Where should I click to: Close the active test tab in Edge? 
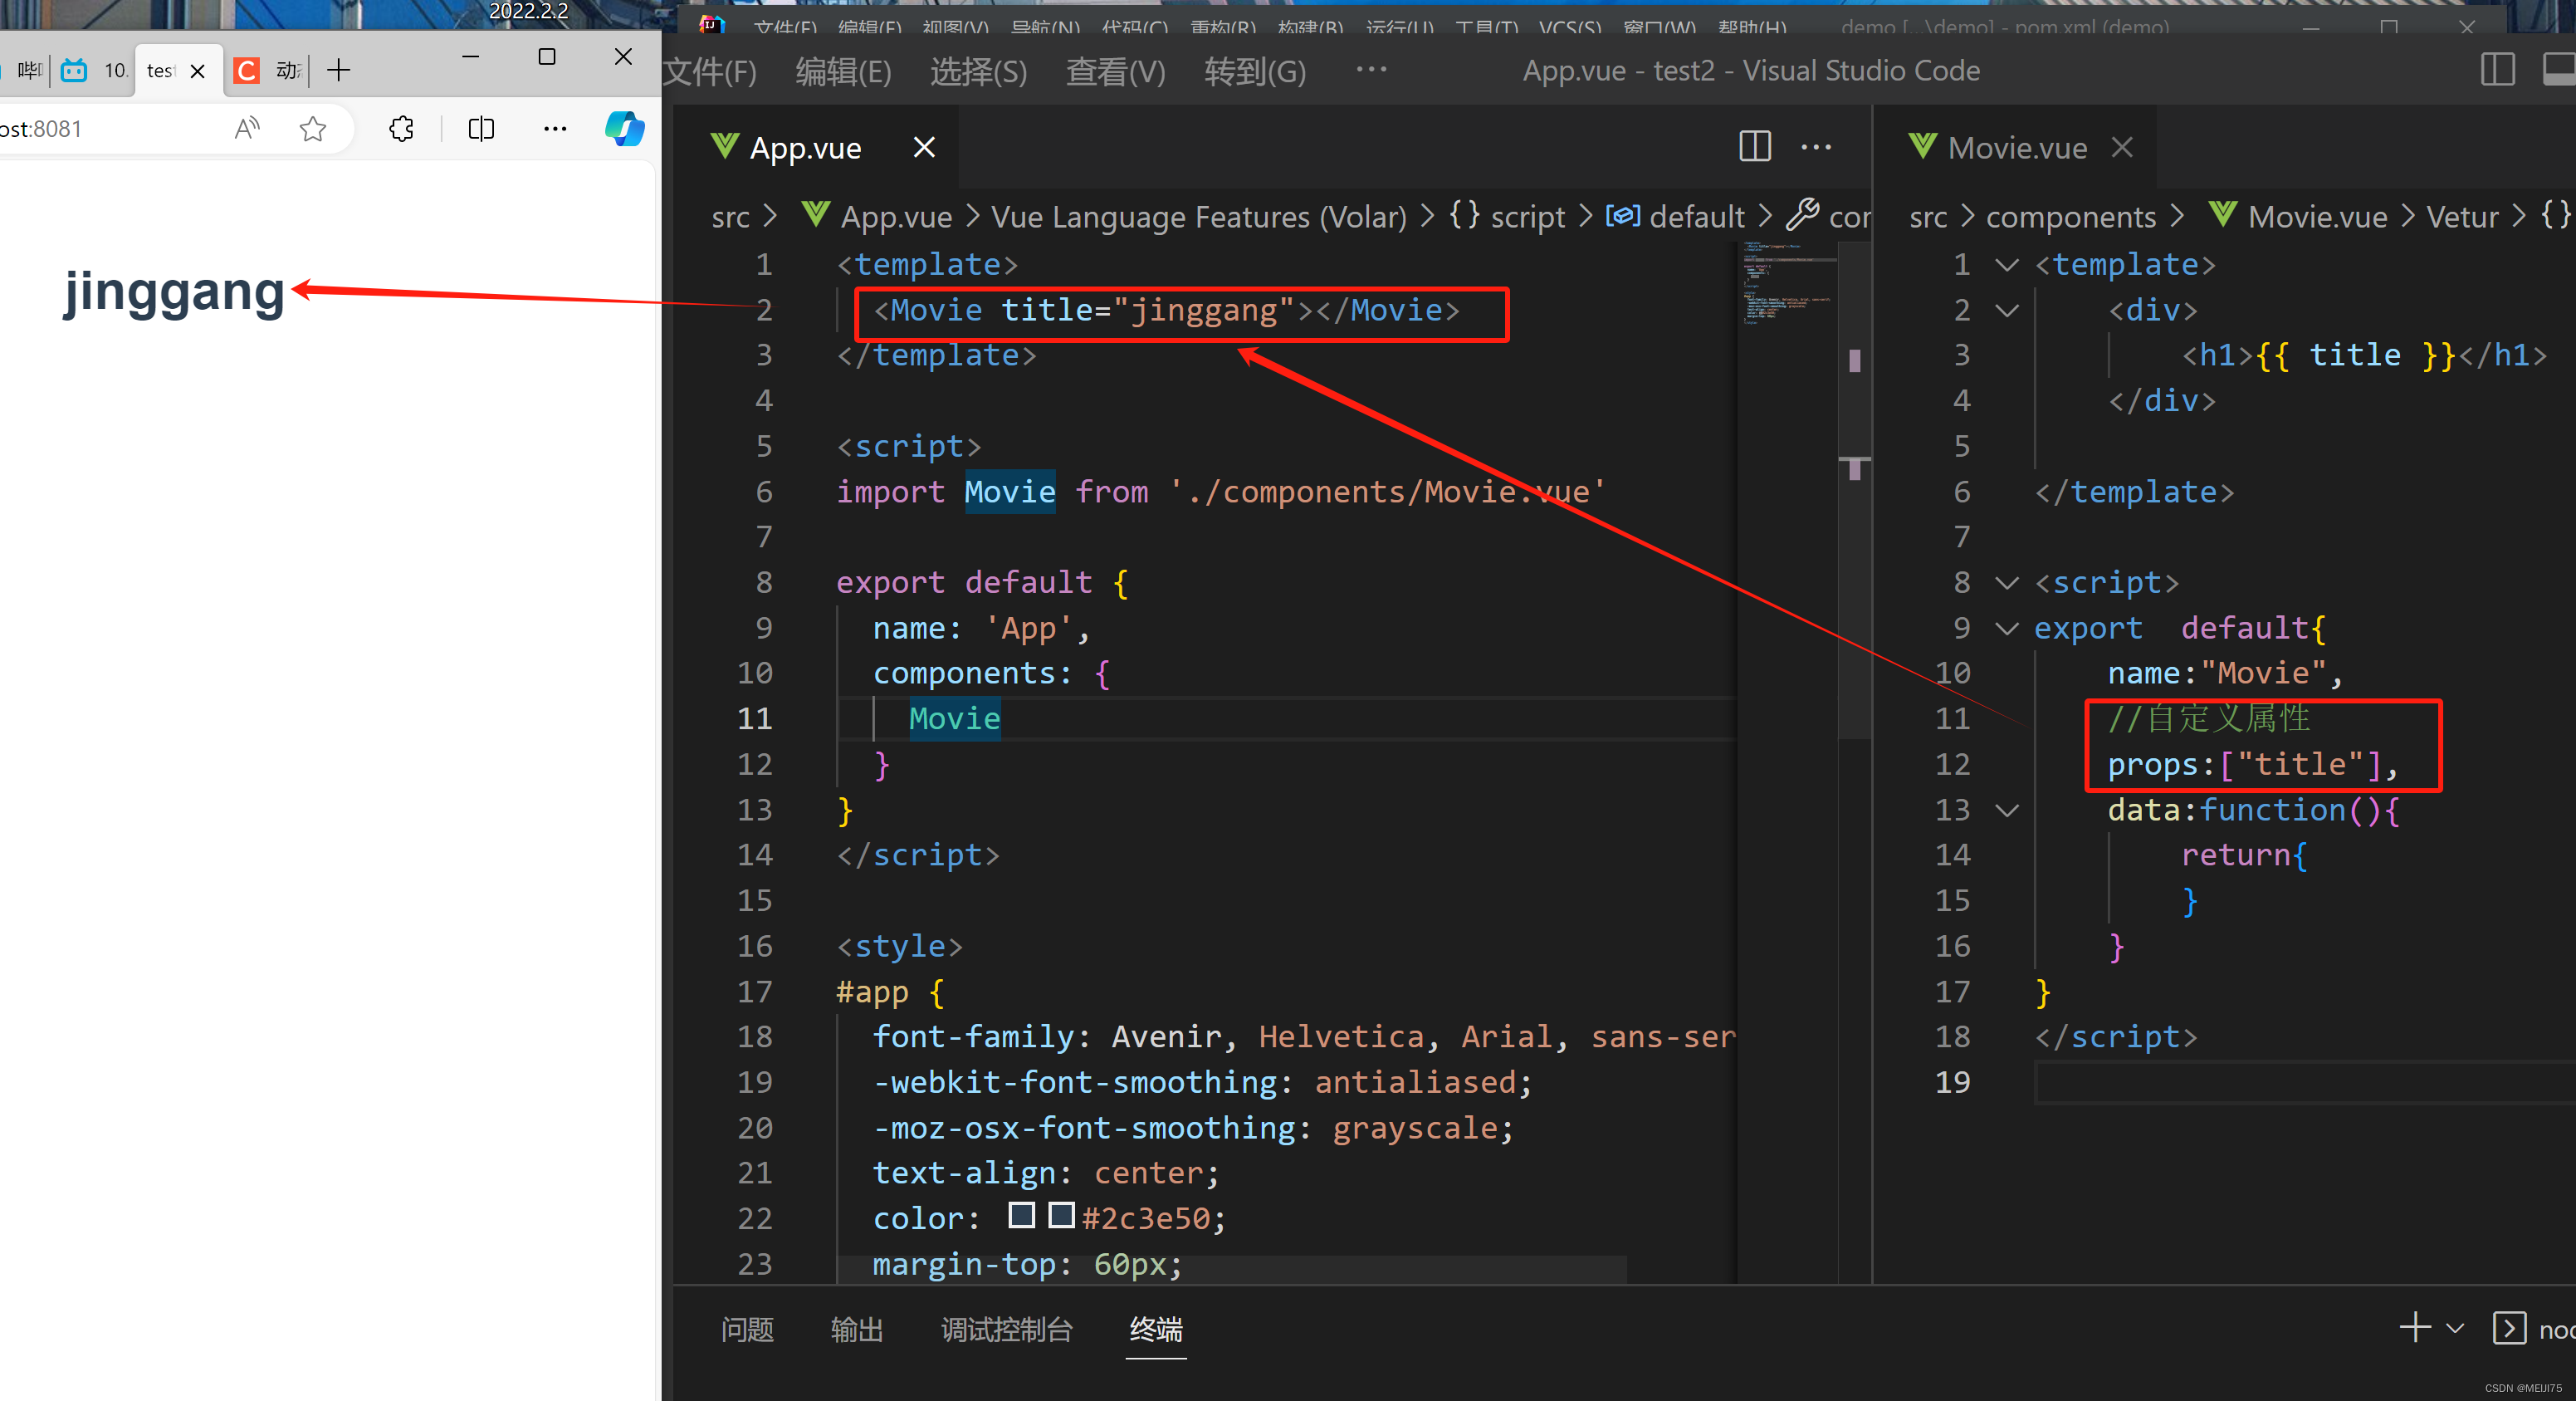(x=198, y=71)
